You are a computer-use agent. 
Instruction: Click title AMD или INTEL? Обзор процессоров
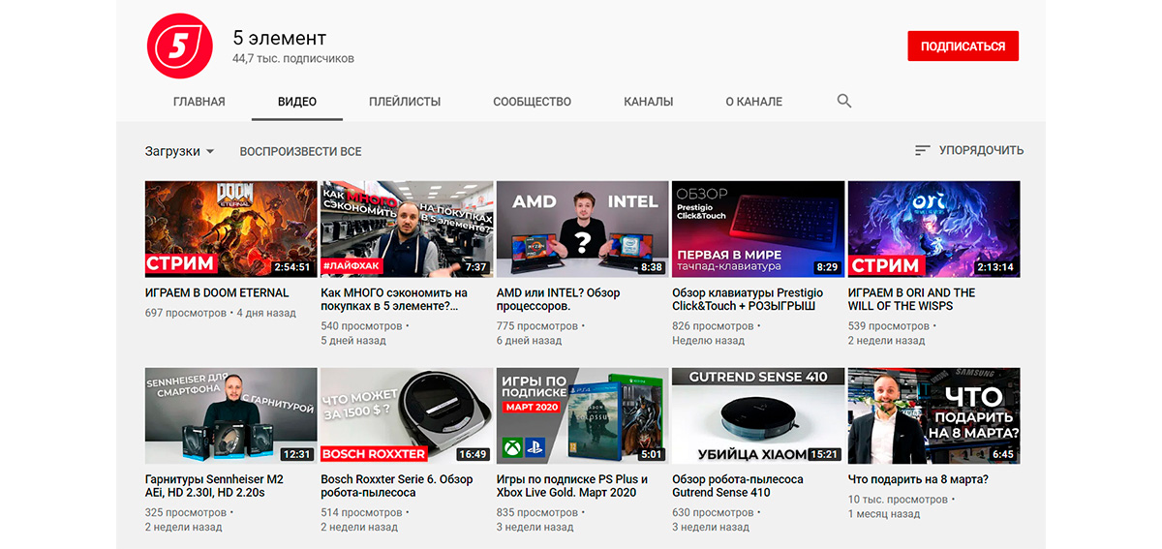pos(559,299)
